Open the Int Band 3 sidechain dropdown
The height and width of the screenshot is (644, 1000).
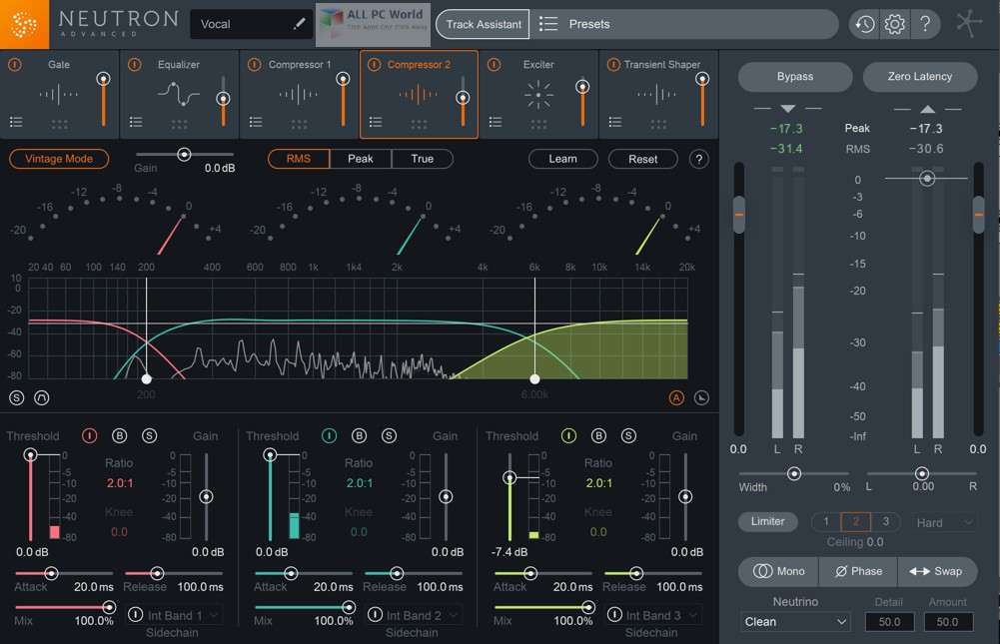point(653,615)
